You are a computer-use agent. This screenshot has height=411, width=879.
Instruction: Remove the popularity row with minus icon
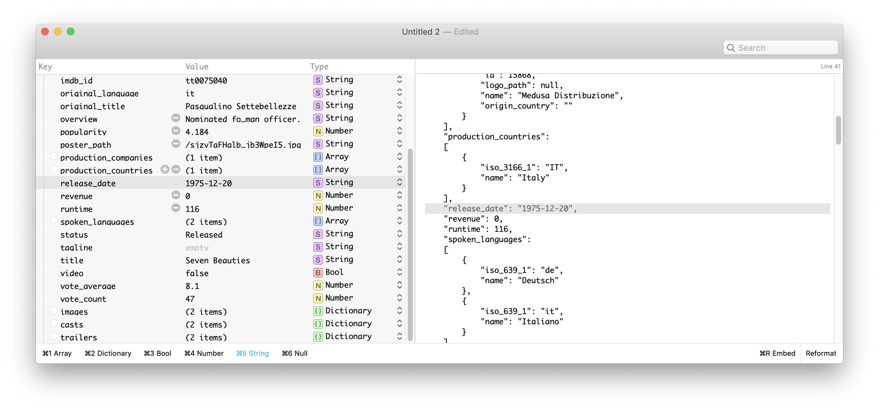(x=176, y=131)
